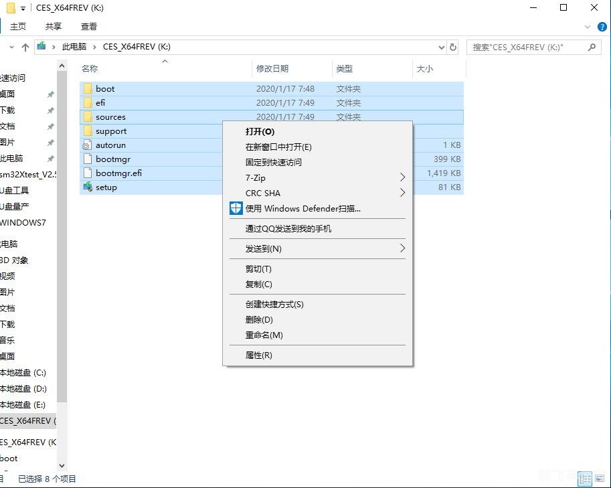Click the details view icon on the status bar
This screenshot has height=488, width=611.
[x=585, y=479]
